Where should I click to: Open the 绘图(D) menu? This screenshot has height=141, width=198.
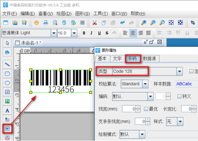point(64,14)
